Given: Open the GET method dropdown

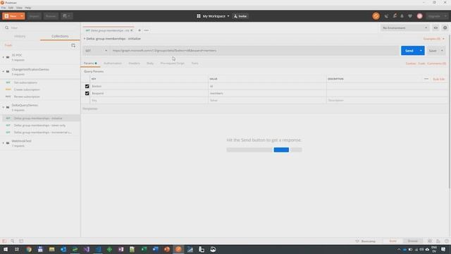Looking at the screenshot, I should coord(96,51).
